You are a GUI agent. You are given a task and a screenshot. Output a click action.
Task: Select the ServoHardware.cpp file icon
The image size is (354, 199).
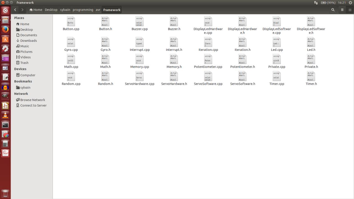click(x=140, y=76)
